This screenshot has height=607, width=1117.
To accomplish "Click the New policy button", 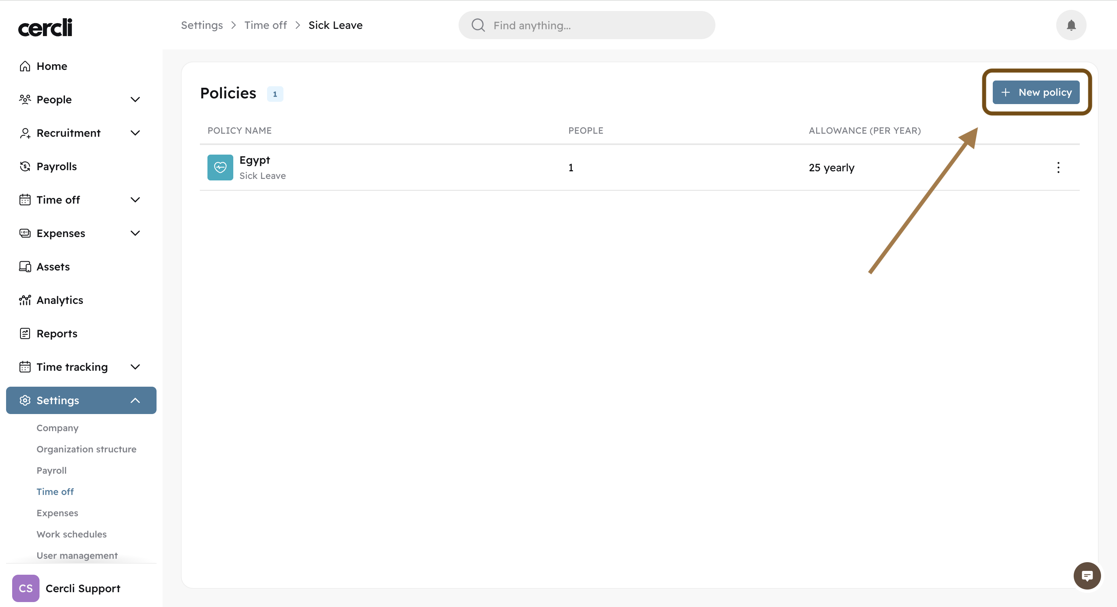I will pyautogui.click(x=1036, y=92).
